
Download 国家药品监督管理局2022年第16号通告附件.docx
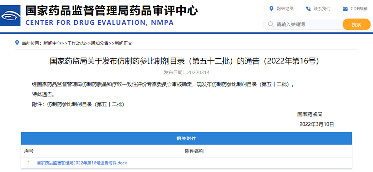[x=82, y=163]
